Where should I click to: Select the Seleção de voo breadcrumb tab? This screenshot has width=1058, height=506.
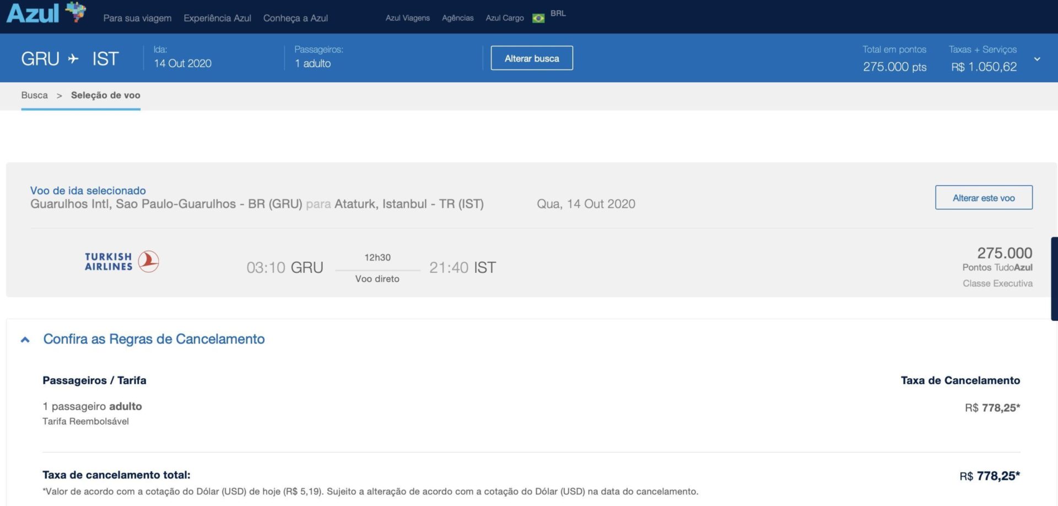tap(105, 95)
